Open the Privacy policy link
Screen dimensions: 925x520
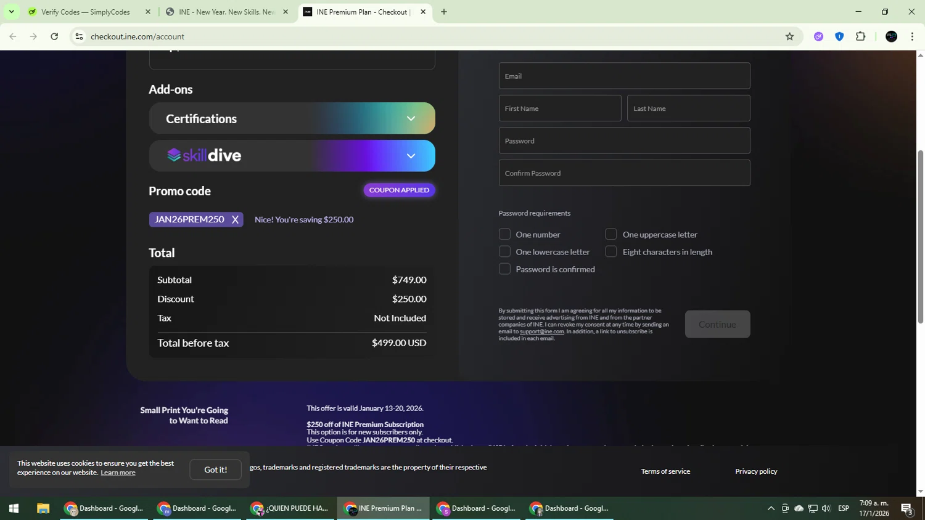click(x=756, y=471)
